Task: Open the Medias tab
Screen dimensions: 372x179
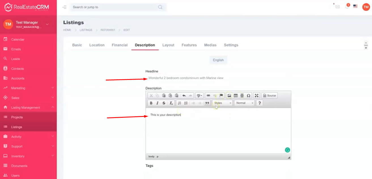Action: pos(210,45)
